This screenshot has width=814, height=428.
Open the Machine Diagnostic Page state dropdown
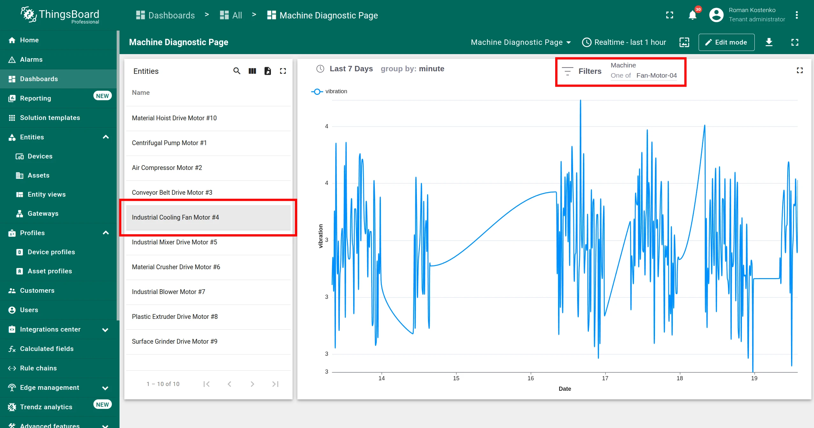(x=521, y=42)
